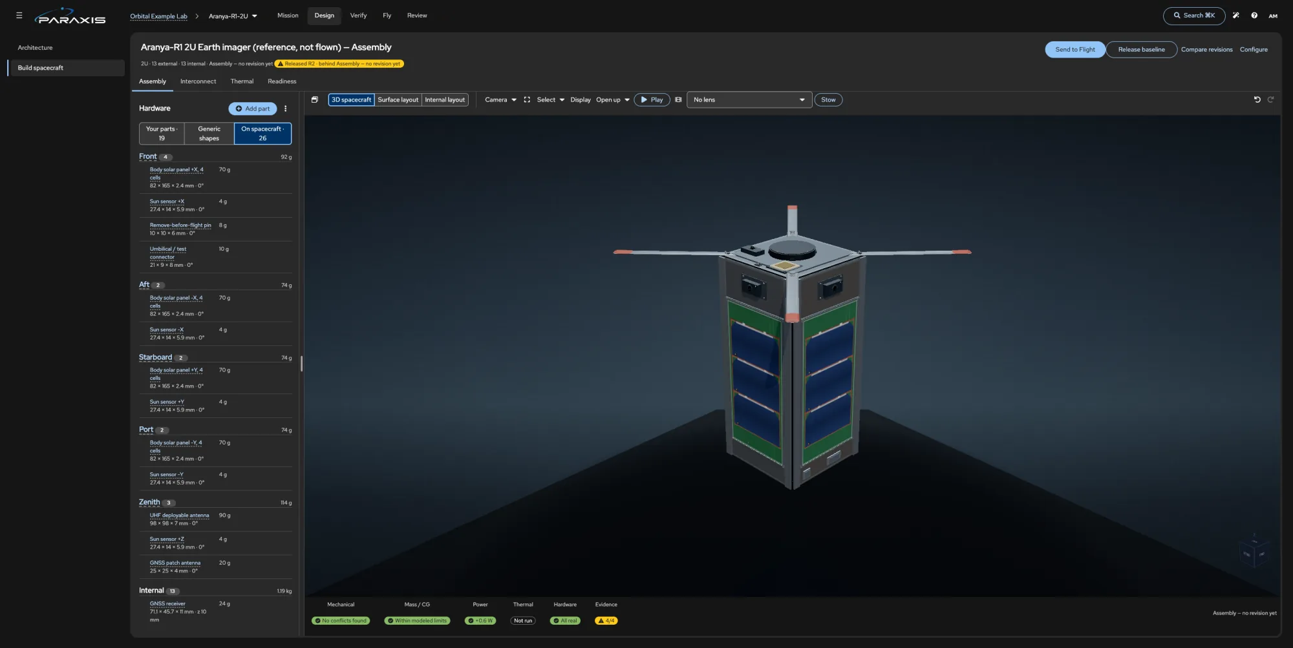Open the Orbital Example Lab breadcrumb link

(158, 16)
